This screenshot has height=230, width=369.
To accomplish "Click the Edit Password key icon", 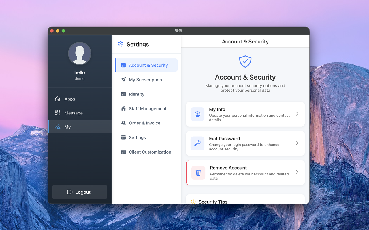I will [x=197, y=143].
